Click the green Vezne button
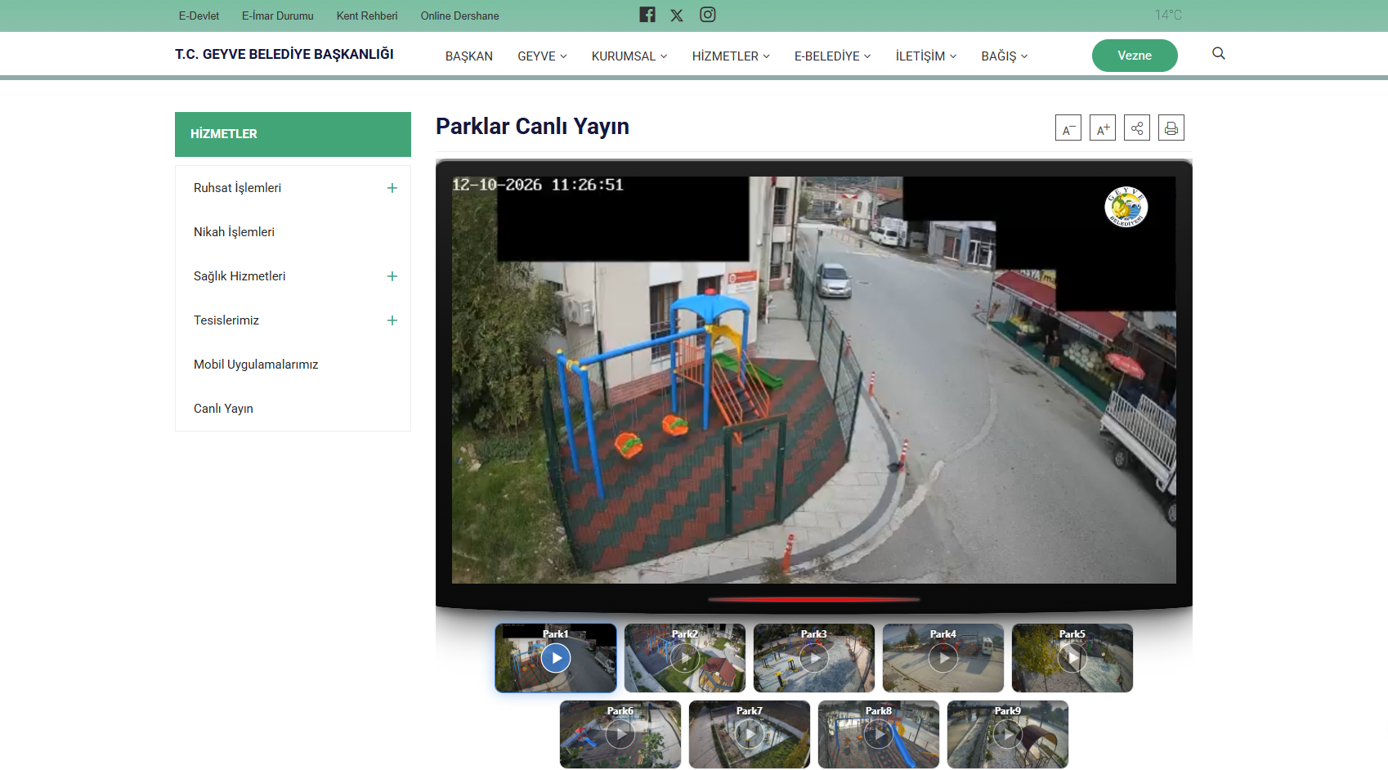The width and height of the screenshot is (1388, 770). [x=1135, y=56]
